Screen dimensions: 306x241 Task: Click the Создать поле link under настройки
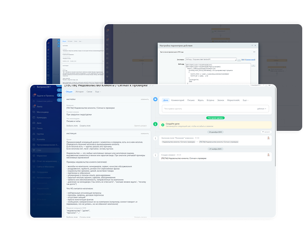(x=85, y=126)
